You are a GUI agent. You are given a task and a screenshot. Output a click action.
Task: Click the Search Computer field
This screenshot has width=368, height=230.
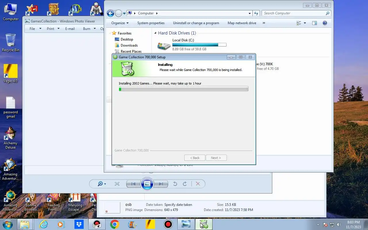click(296, 13)
